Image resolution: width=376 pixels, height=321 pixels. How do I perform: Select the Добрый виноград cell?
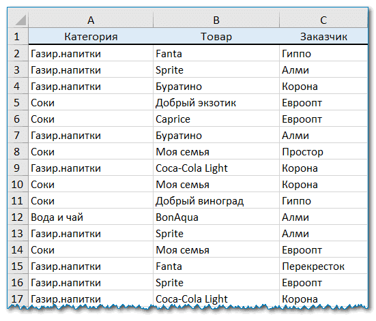pyautogui.click(x=216, y=200)
